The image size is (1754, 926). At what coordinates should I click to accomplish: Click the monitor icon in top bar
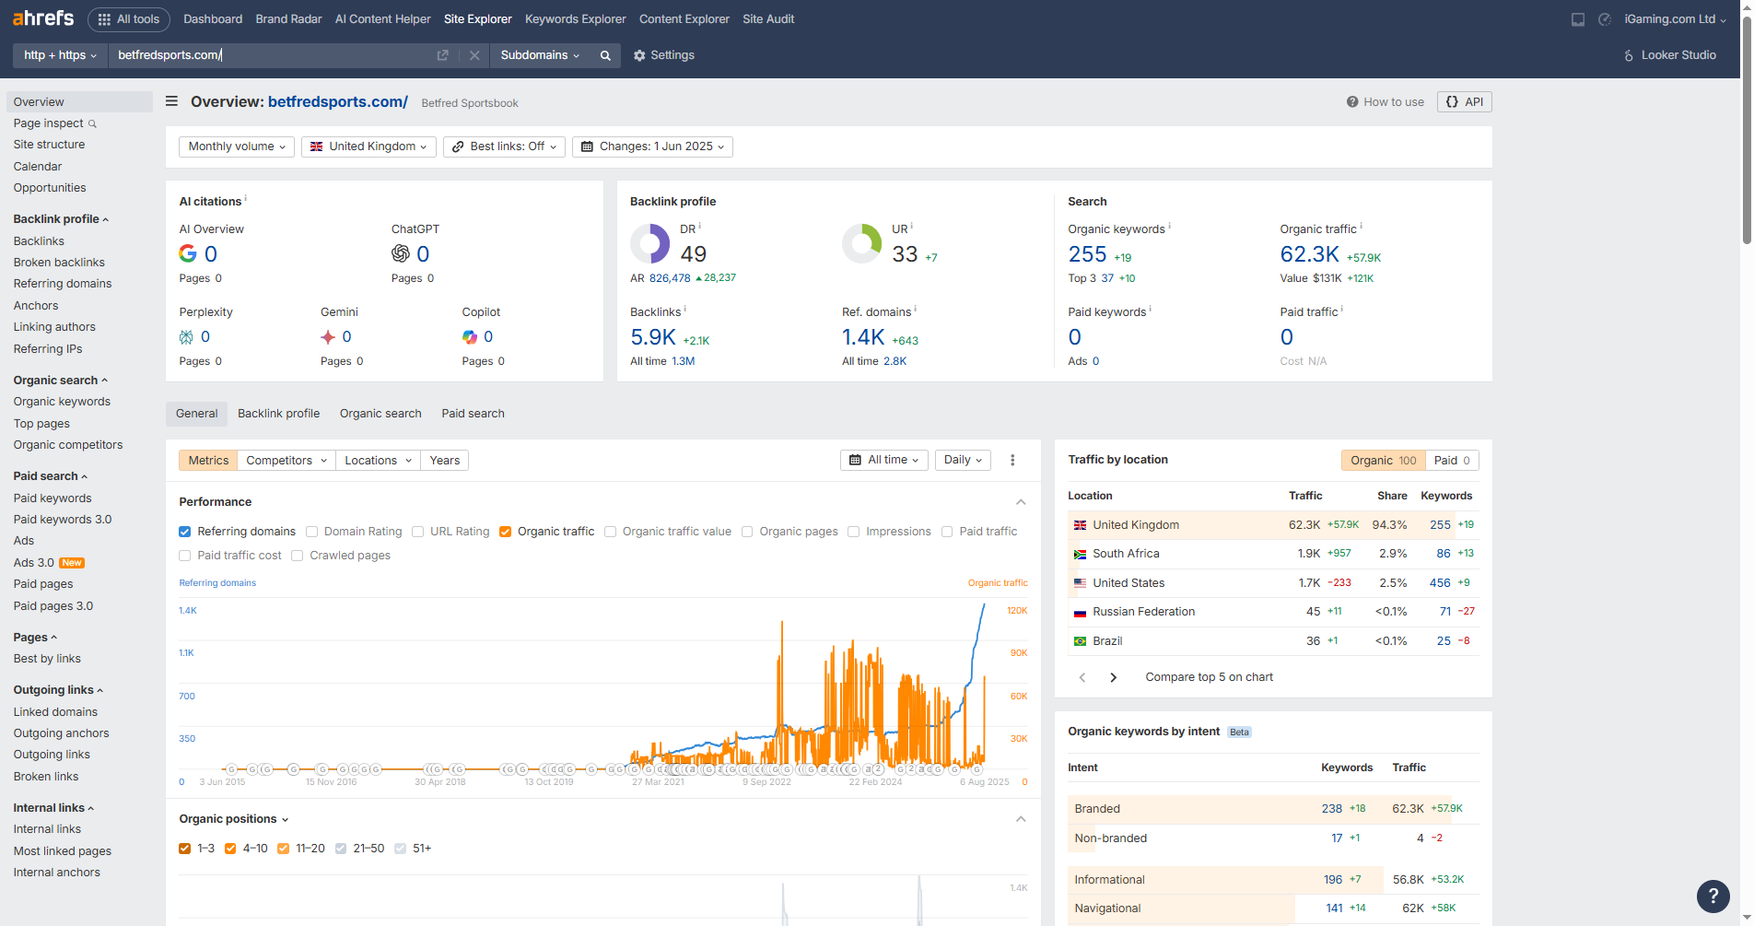(x=1578, y=19)
